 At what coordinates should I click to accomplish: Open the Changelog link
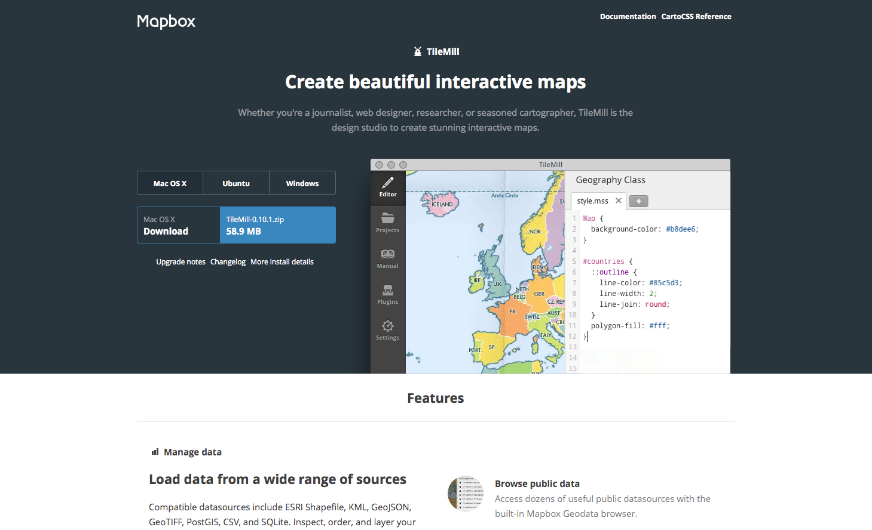(x=228, y=262)
